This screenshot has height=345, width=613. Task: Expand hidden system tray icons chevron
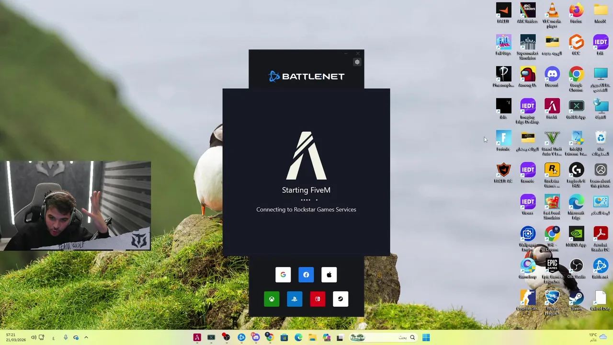point(86,337)
